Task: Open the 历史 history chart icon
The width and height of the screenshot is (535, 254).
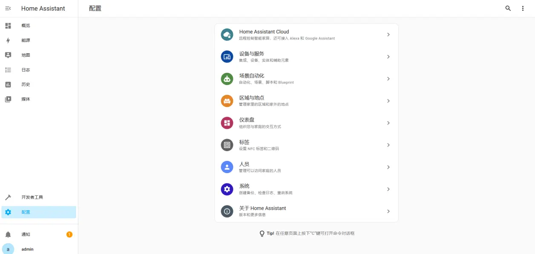Action: point(8,84)
